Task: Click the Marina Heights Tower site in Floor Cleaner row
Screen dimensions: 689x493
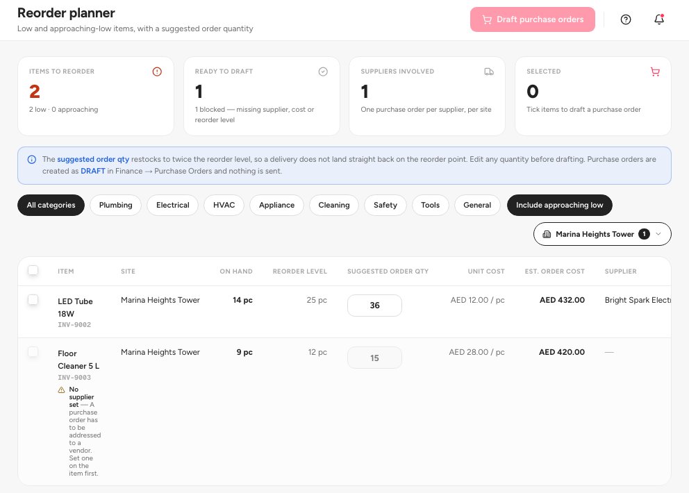Action: pos(160,352)
